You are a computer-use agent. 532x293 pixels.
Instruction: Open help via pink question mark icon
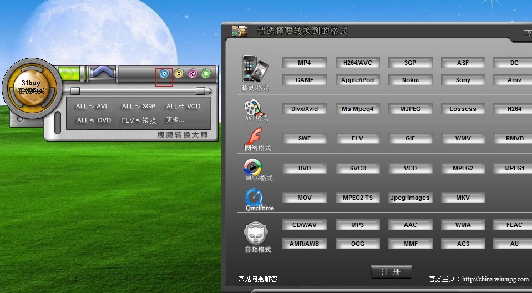coord(192,73)
